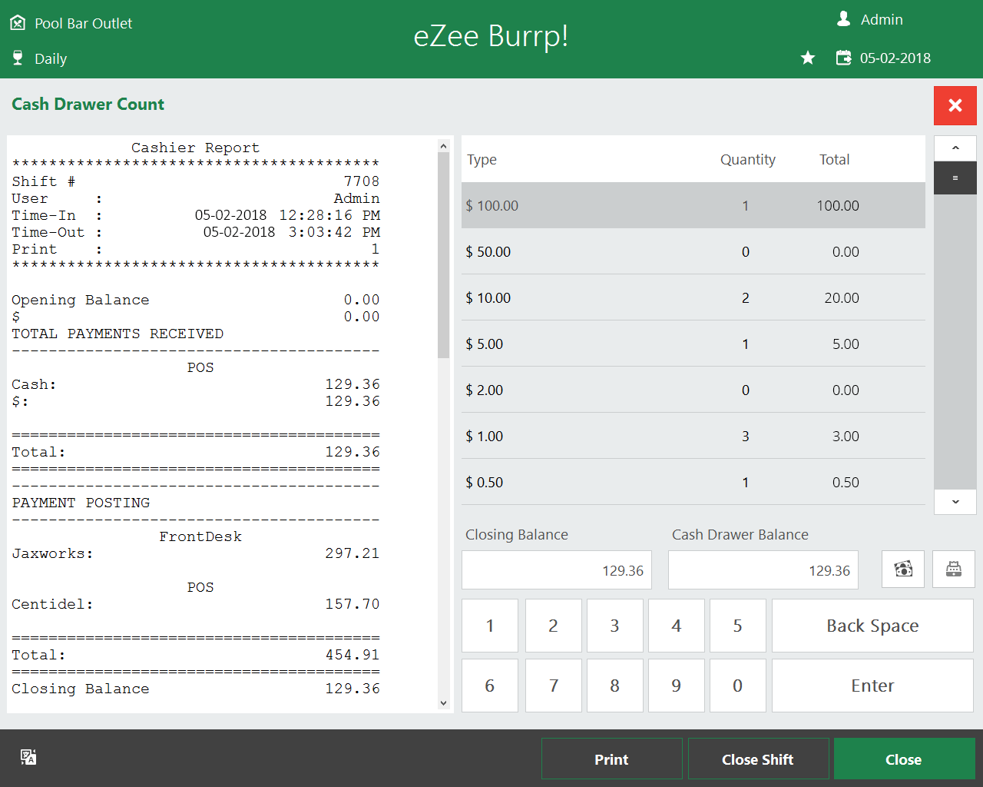The height and width of the screenshot is (787, 983).
Task: Close the Cash Drawer Count dialog
Action: [955, 105]
